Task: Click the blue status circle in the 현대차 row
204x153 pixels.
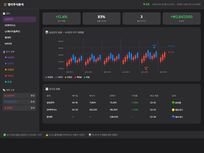Action: [173, 117]
